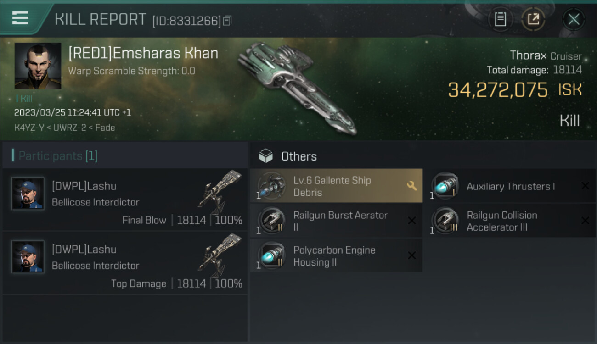This screenshot has height=344, width=597.
Task: Share the kill report
Action: [533, 19]
